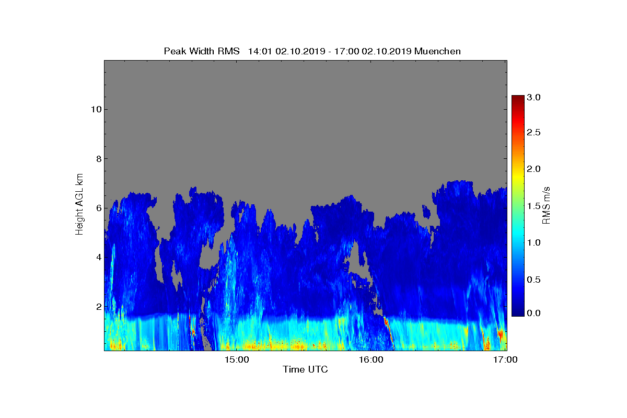Click the colorbar value 2.0
Image resolution: width=627 pixels, height=418 pixels.
[x=534, y=169]
